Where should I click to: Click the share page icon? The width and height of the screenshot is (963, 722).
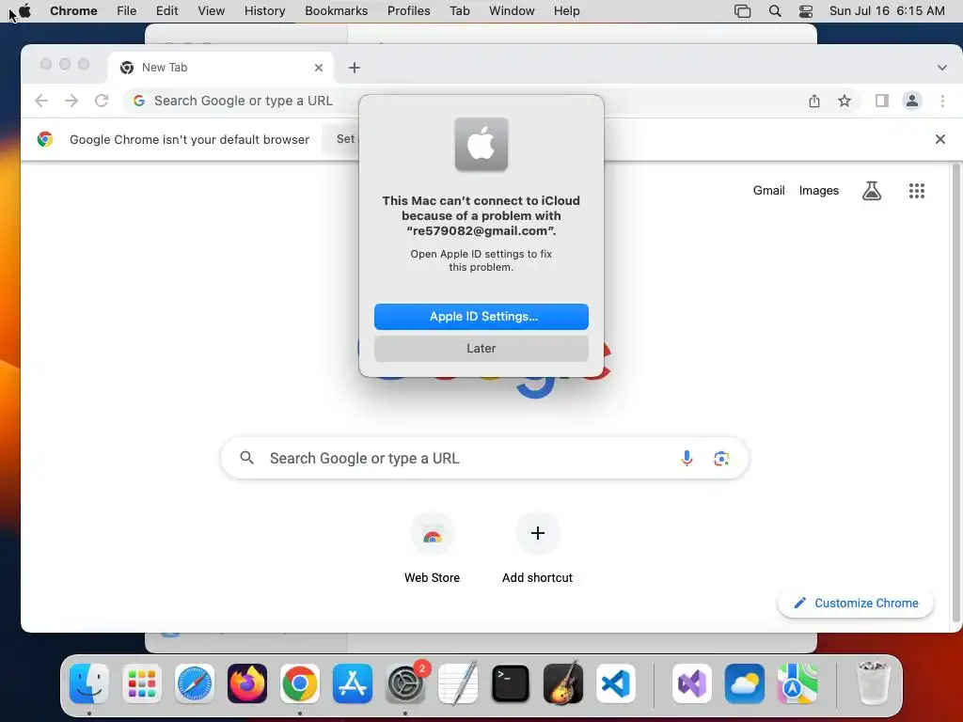point(813,101)
